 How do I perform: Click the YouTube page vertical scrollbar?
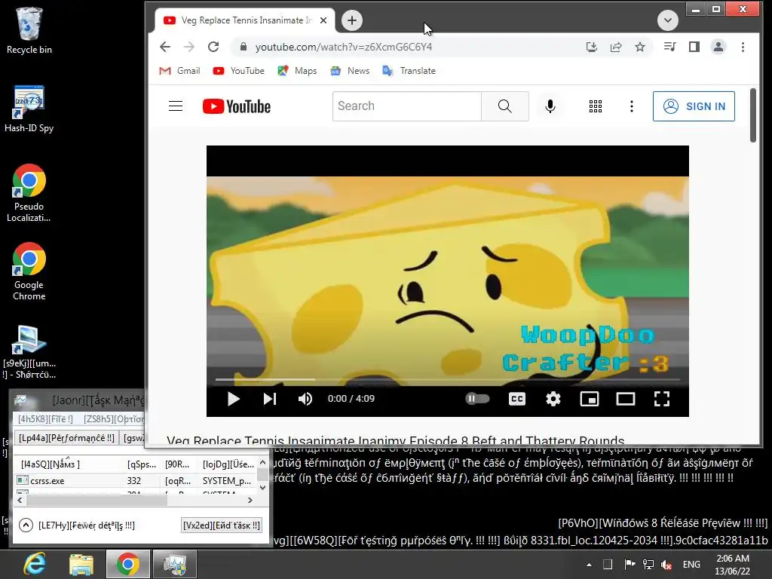coord(753,115)
